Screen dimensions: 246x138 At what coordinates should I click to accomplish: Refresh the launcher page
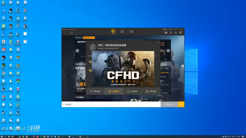click(x=72, y=33)
